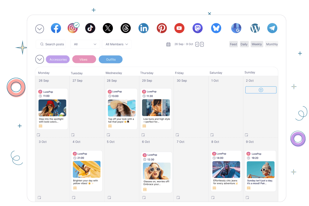Image resolution: width=309 pixels, height=206 pixels.
Task: Click the orange grid icon on 26 Sep post
Action: click(41, 126)
